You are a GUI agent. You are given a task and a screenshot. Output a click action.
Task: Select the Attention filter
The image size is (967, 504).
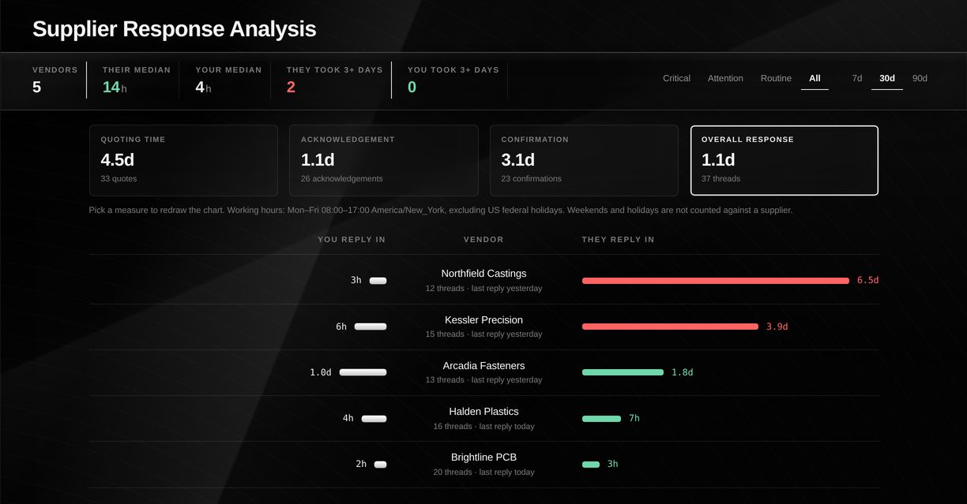coord(725,78)
